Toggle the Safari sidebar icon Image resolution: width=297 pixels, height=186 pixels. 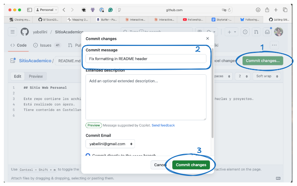[x=30, y=10]
